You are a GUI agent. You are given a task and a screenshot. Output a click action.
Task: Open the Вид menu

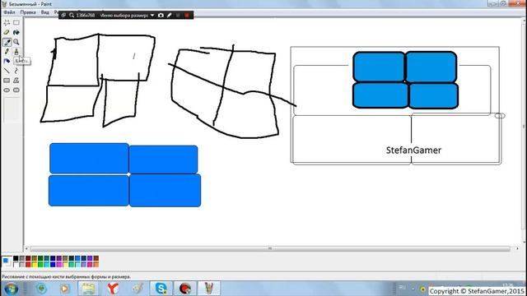pyautogui.click(x=44, y=12)
